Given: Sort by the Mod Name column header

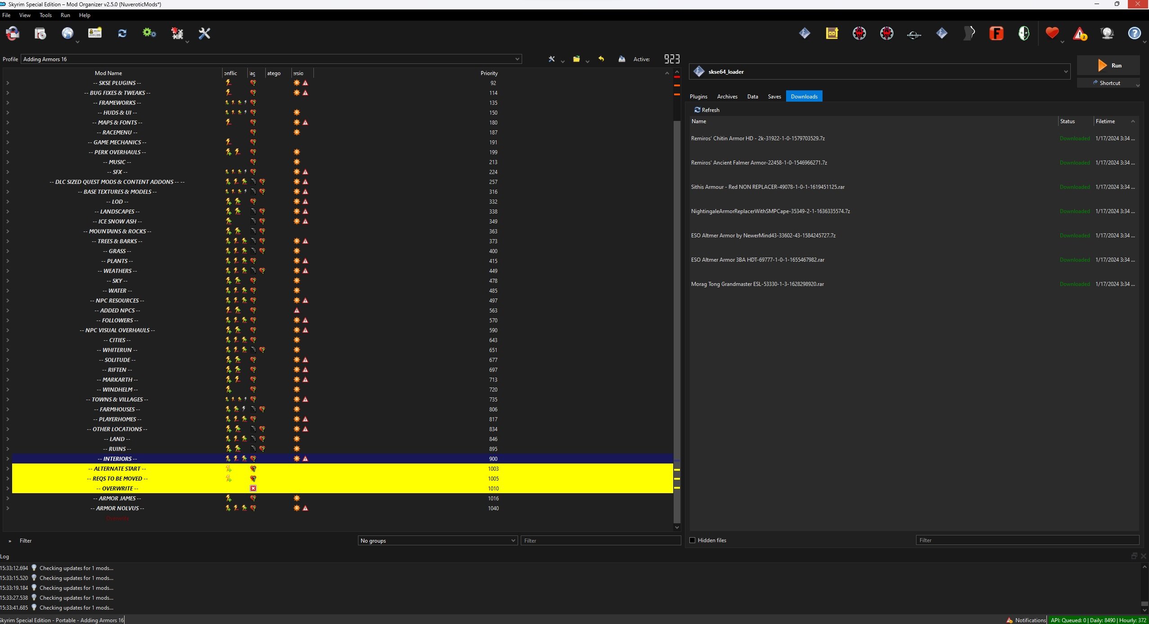Looking at the screenshot, I should coord(108,73).
